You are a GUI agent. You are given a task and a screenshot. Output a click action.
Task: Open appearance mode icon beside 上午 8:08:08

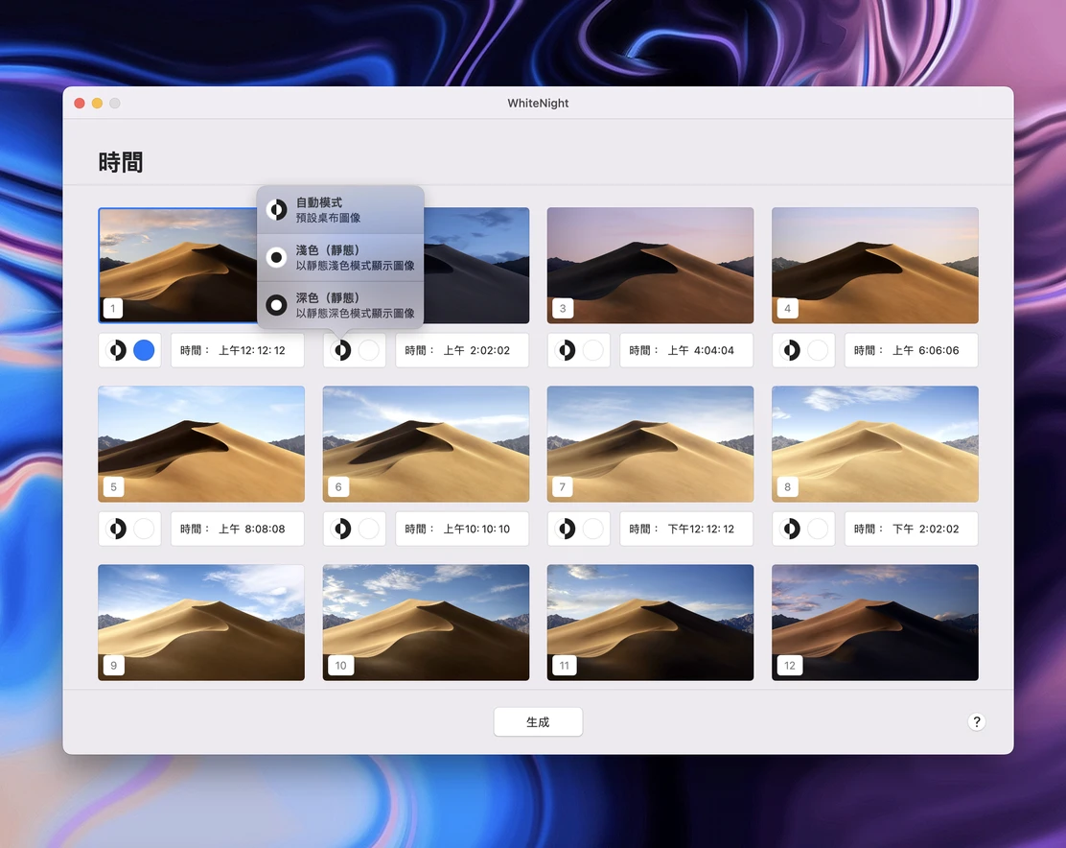(x=118, y=529)
